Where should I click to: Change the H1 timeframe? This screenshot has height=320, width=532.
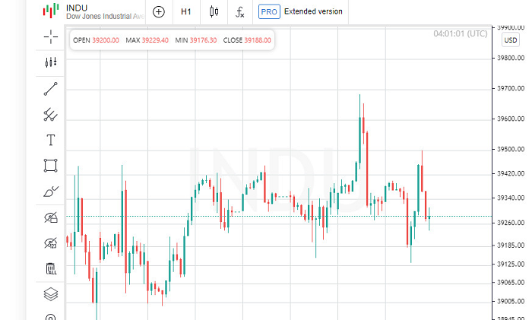[186, 12]
